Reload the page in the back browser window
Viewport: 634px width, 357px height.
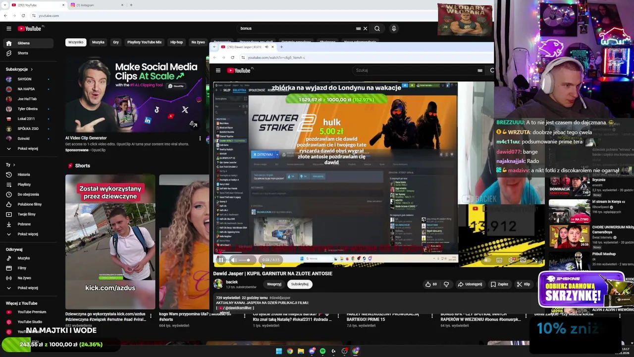tap(23, 16)
